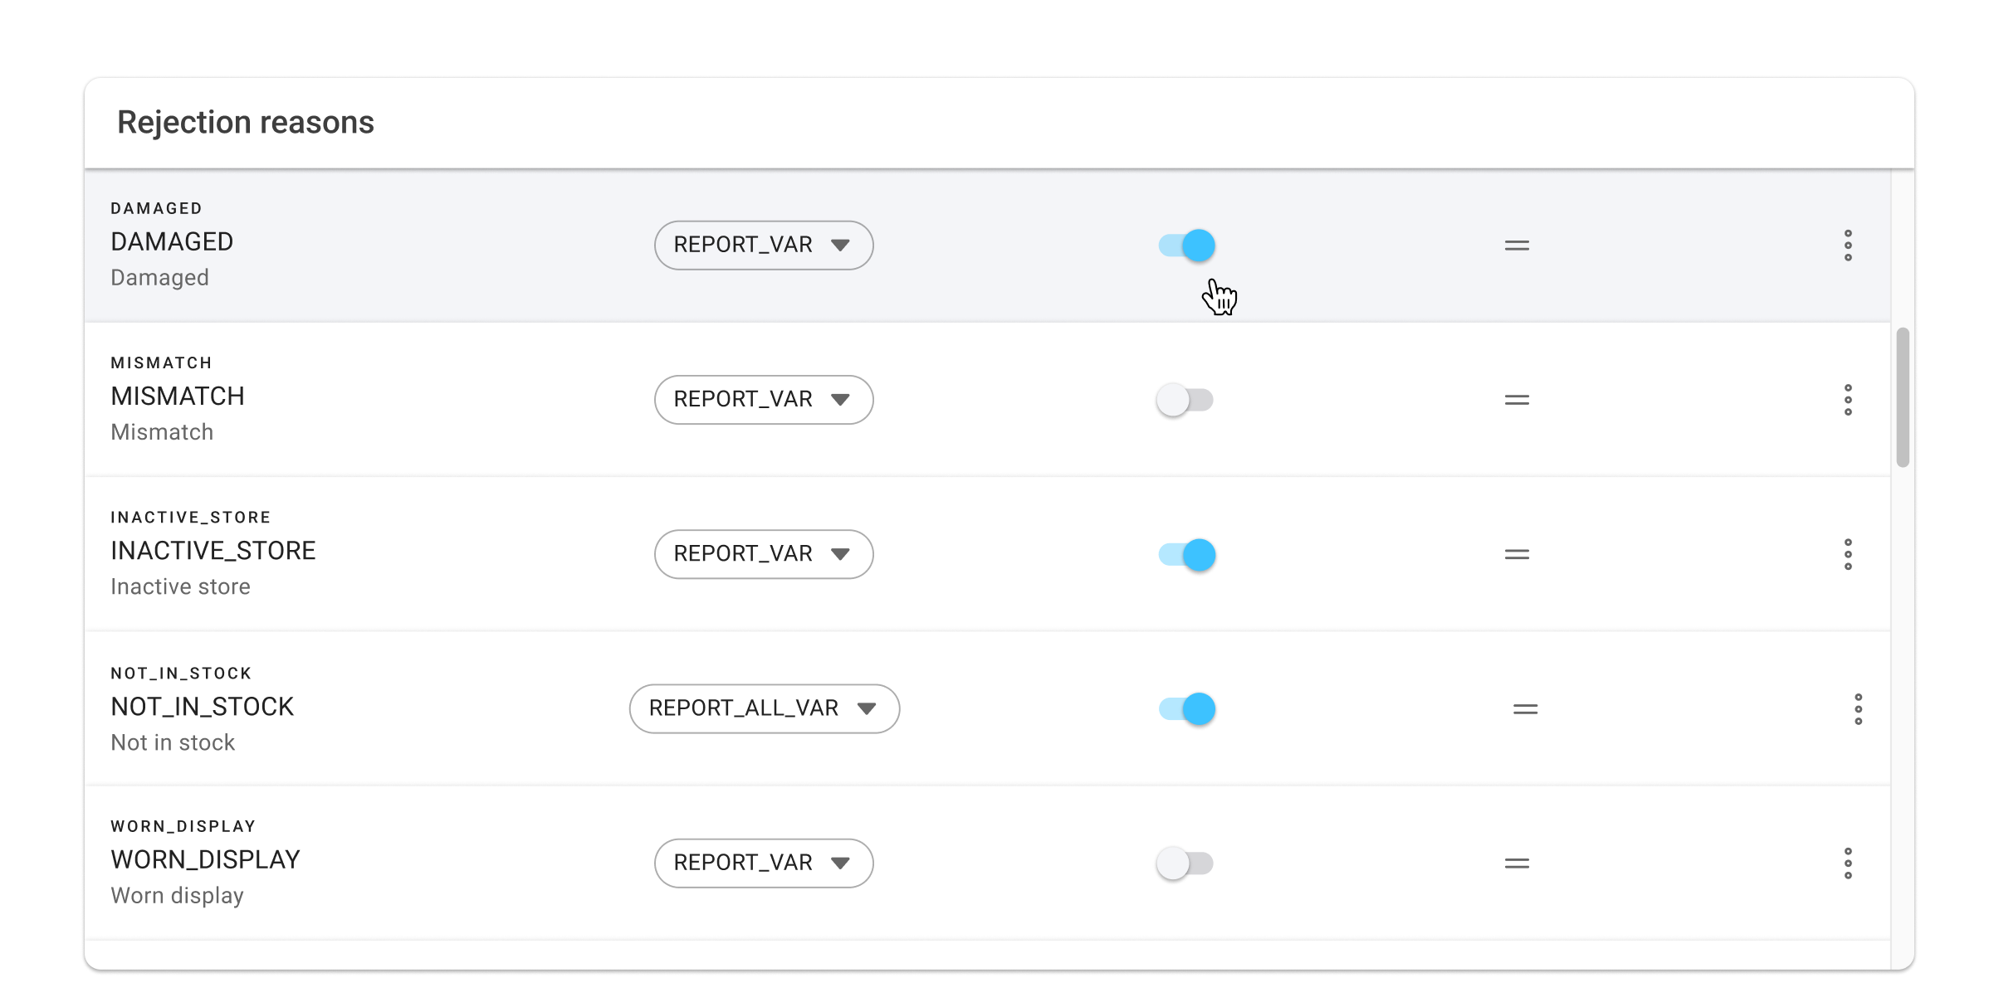This screenshot has height=1007, width=1999.
Task: Switch off the NOT_IN_STOCK toggle
Action: coord(1187,709)
